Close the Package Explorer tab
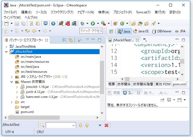This screenshot has width=193, height=137. point(47,40)
